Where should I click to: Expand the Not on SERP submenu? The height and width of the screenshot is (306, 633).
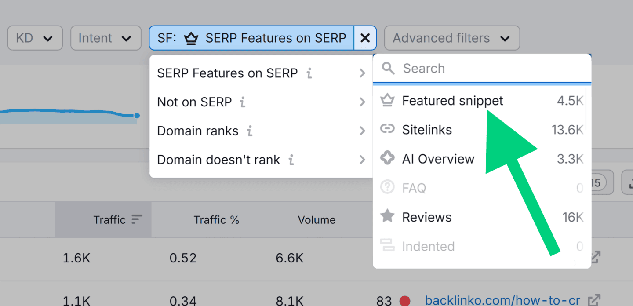(x=261, y=102)
